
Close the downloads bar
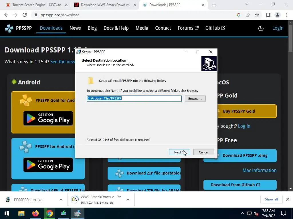point(288,199)
